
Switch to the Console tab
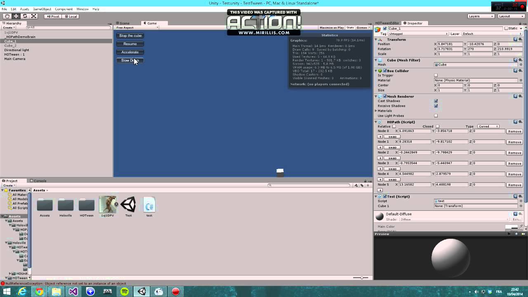(38, 181)
